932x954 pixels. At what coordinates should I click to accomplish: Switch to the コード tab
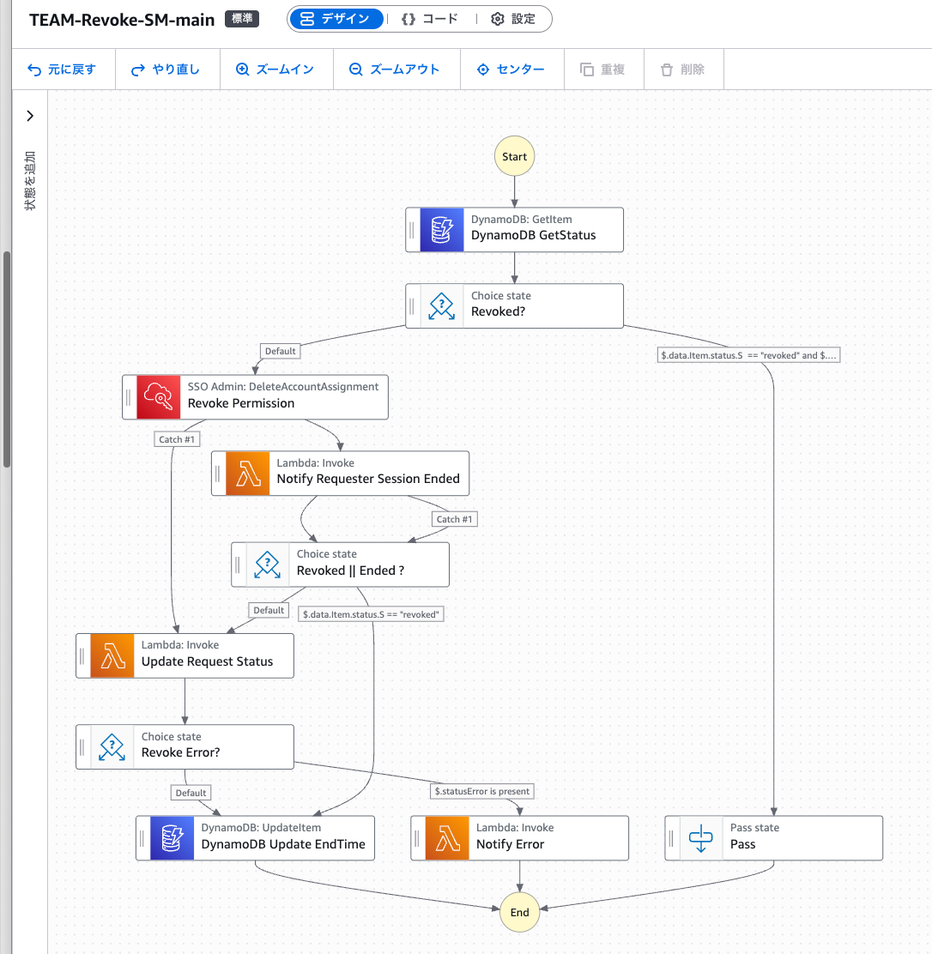[x=430, y=19]
